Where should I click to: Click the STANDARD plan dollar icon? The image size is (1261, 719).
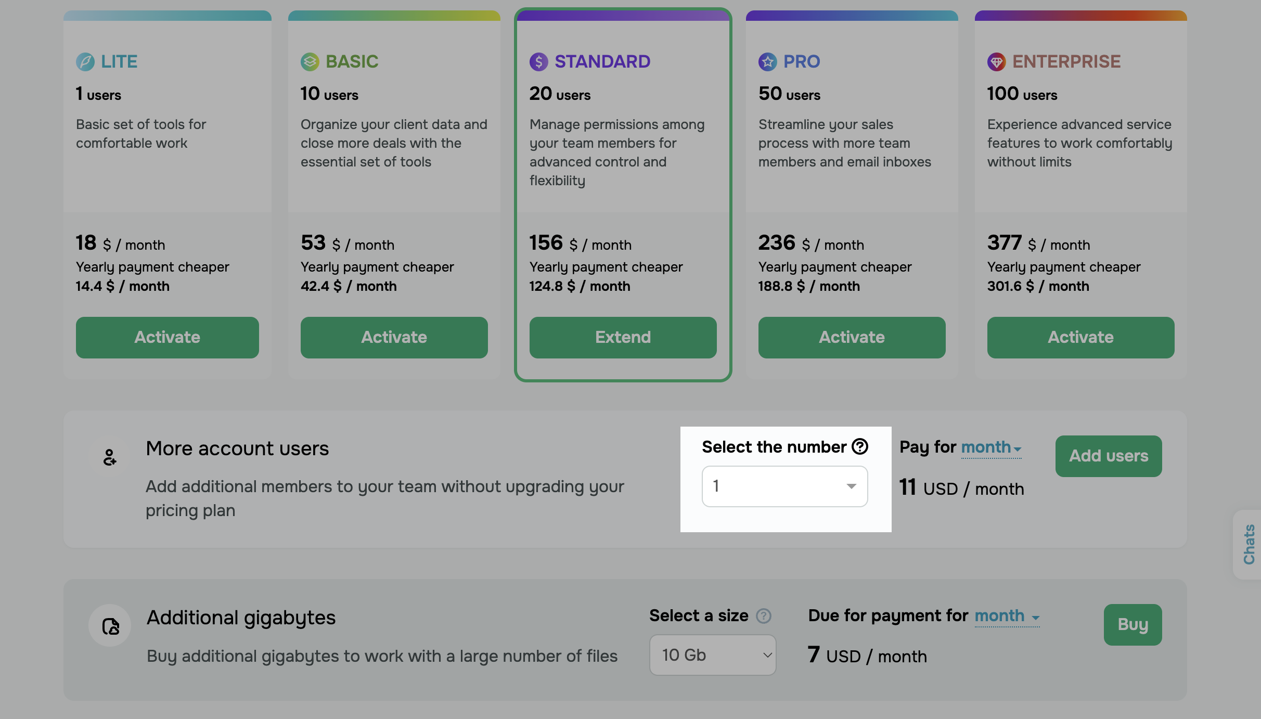539,62
